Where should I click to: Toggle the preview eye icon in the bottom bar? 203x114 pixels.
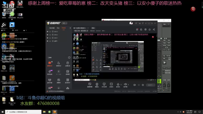139,85
